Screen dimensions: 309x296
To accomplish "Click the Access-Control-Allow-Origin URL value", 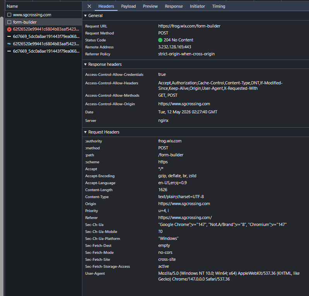I will [184, 104].
